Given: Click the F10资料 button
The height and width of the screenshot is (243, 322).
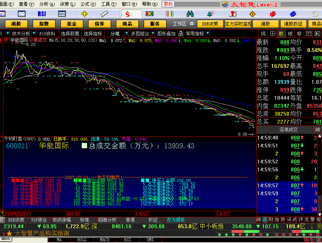Looking at the screenshot, I should click(47, 34).
